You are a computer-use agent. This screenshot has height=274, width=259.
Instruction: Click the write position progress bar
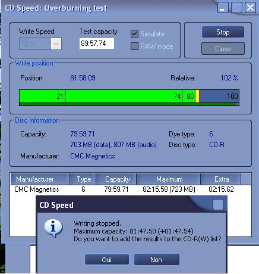(129, 98)
